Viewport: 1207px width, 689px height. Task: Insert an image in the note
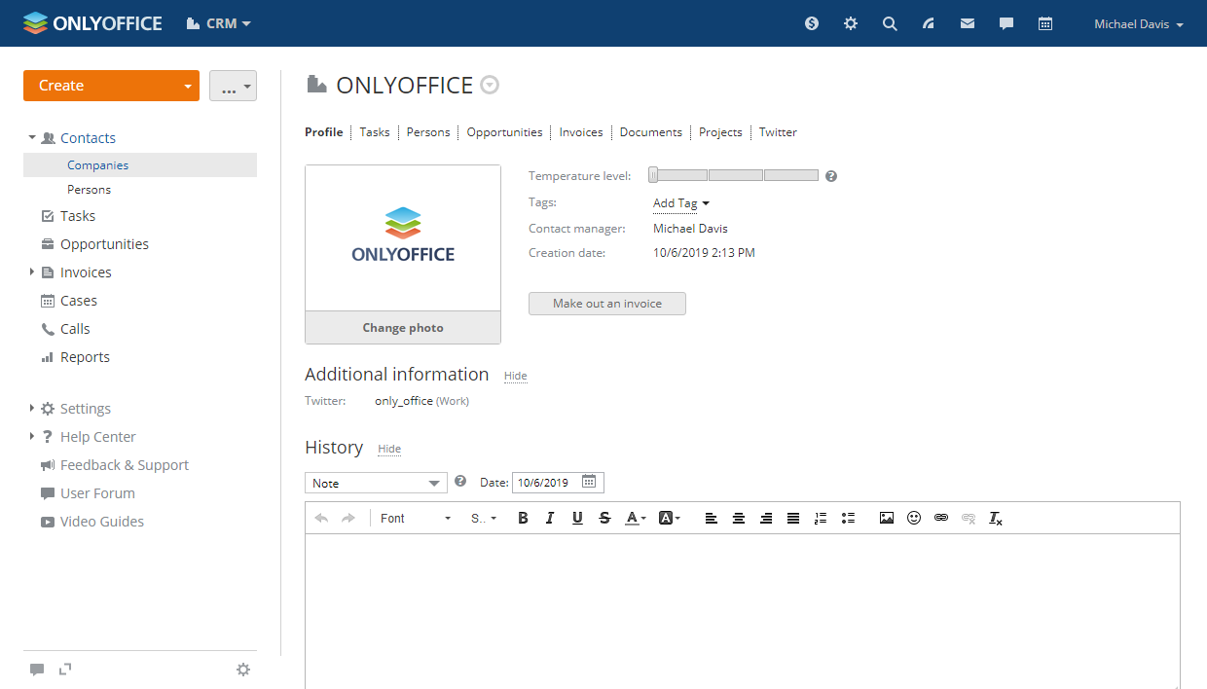coord(887,519)
